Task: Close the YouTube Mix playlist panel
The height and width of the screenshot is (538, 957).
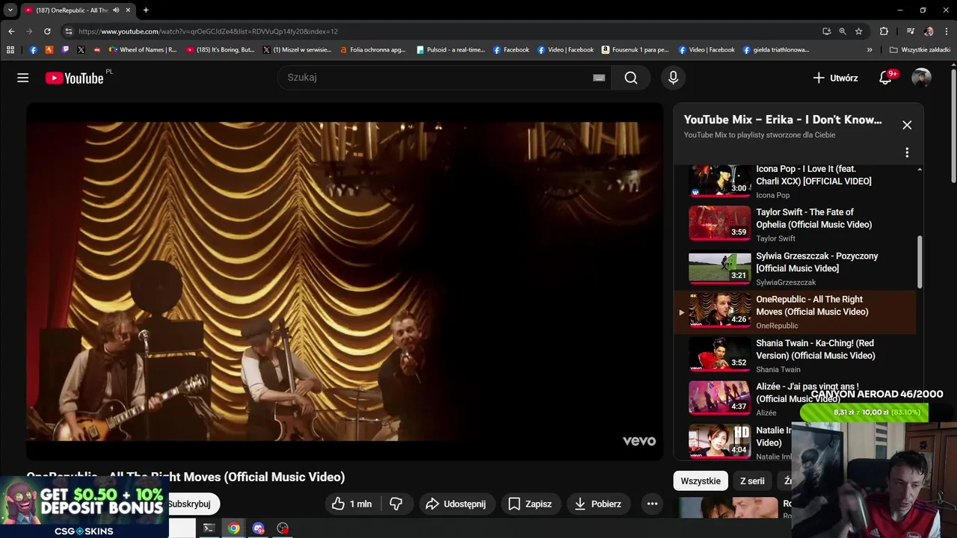Action: coord(907,126)
